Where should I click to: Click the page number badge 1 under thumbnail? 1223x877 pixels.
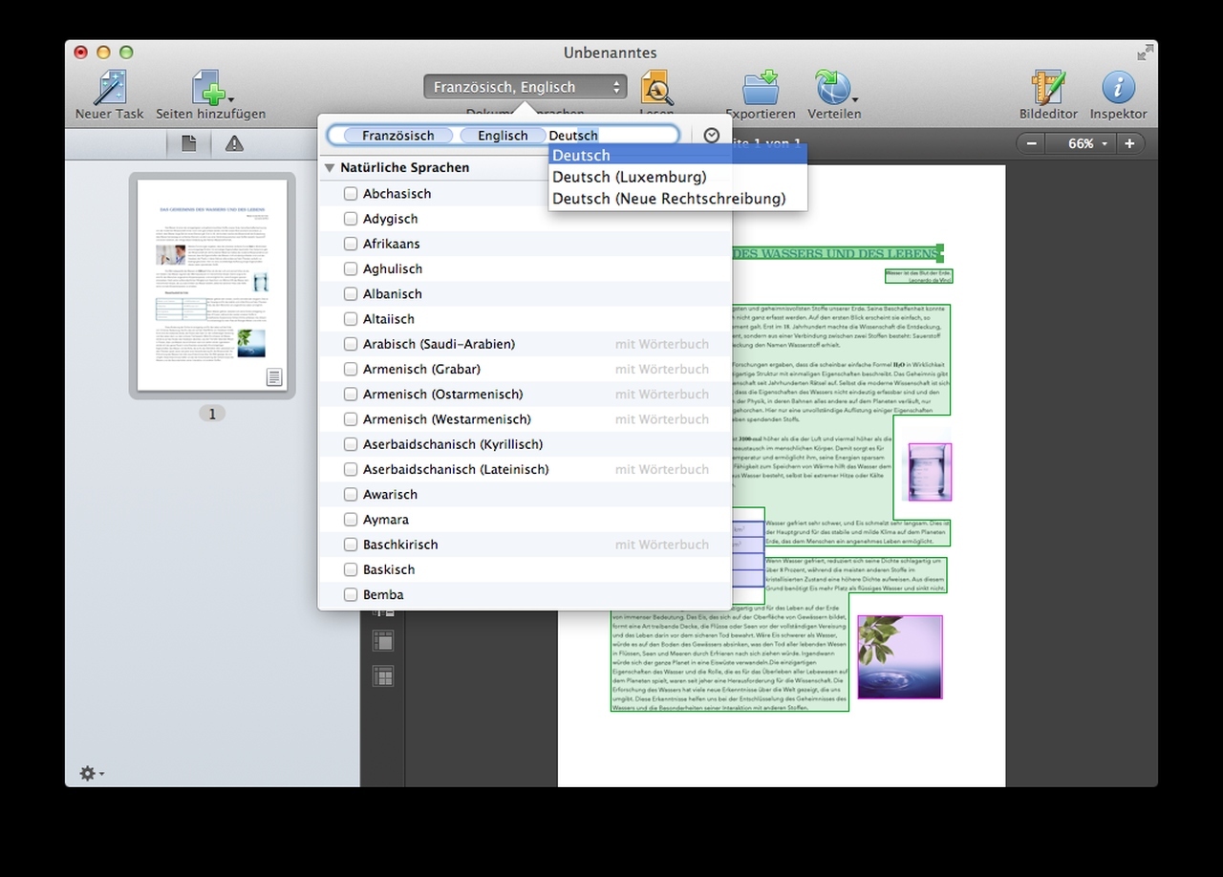(212, 414)
